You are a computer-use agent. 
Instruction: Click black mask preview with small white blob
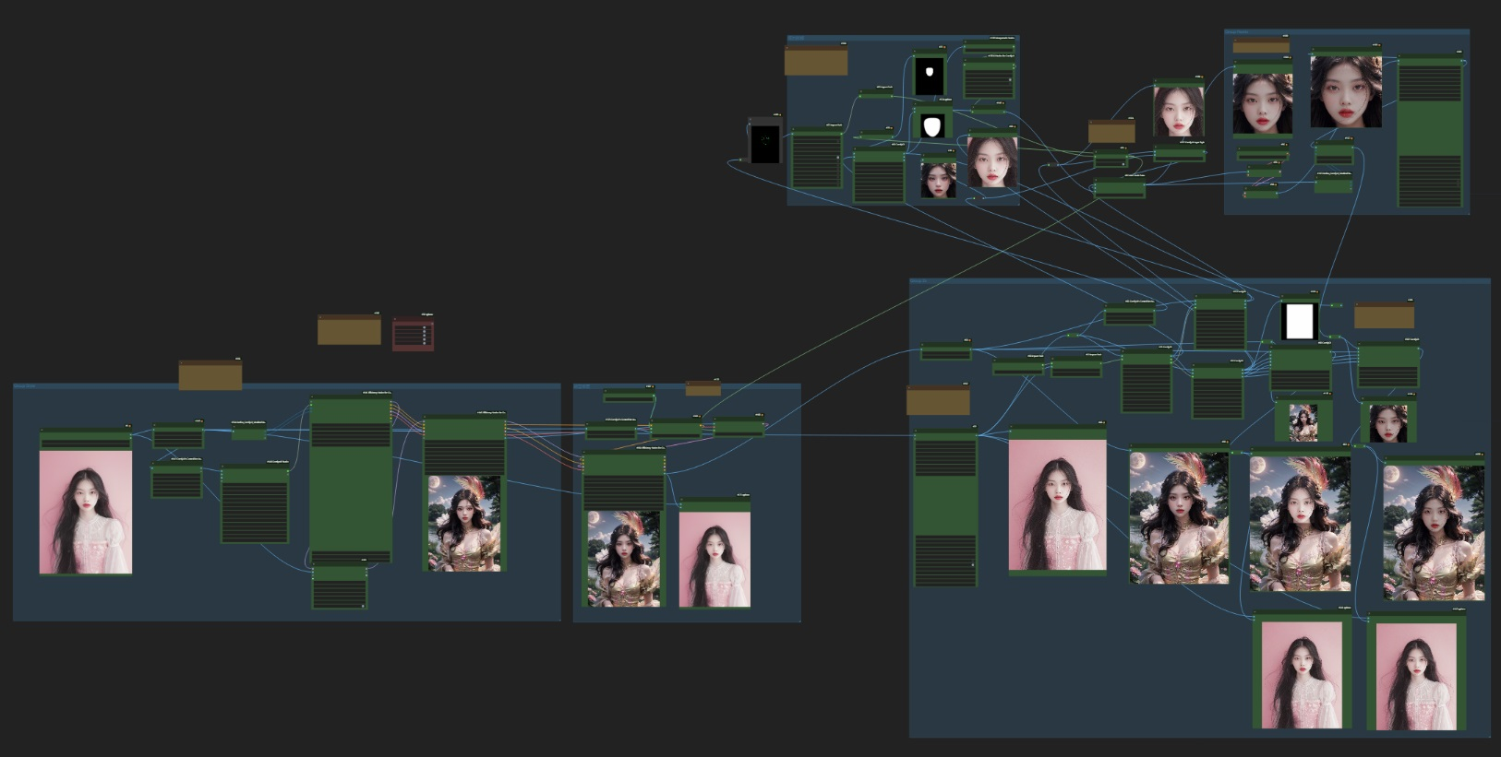pyautogui.click(x=931, y=76)
